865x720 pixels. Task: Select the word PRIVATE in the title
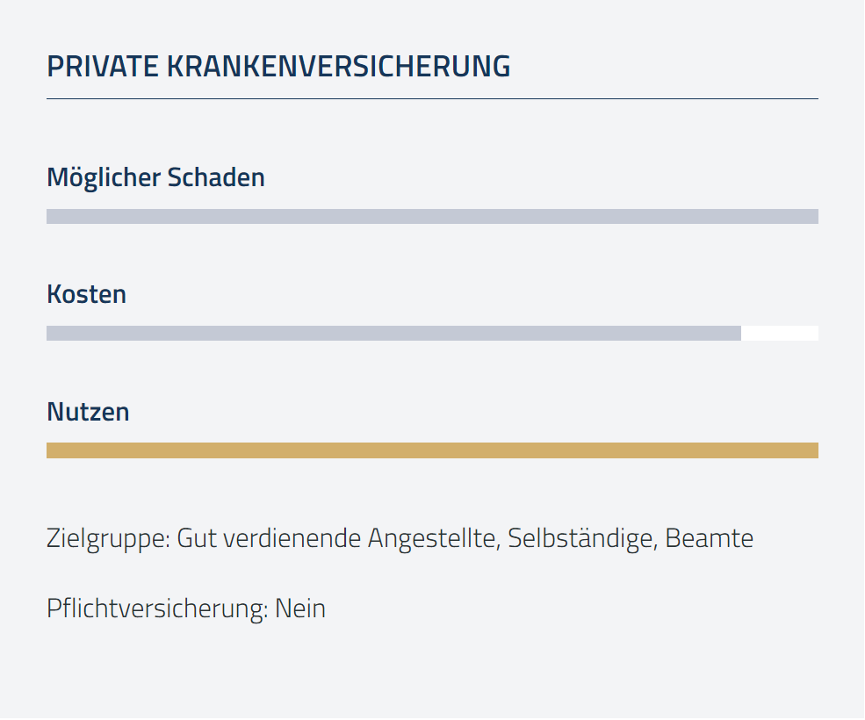point(103,67)
